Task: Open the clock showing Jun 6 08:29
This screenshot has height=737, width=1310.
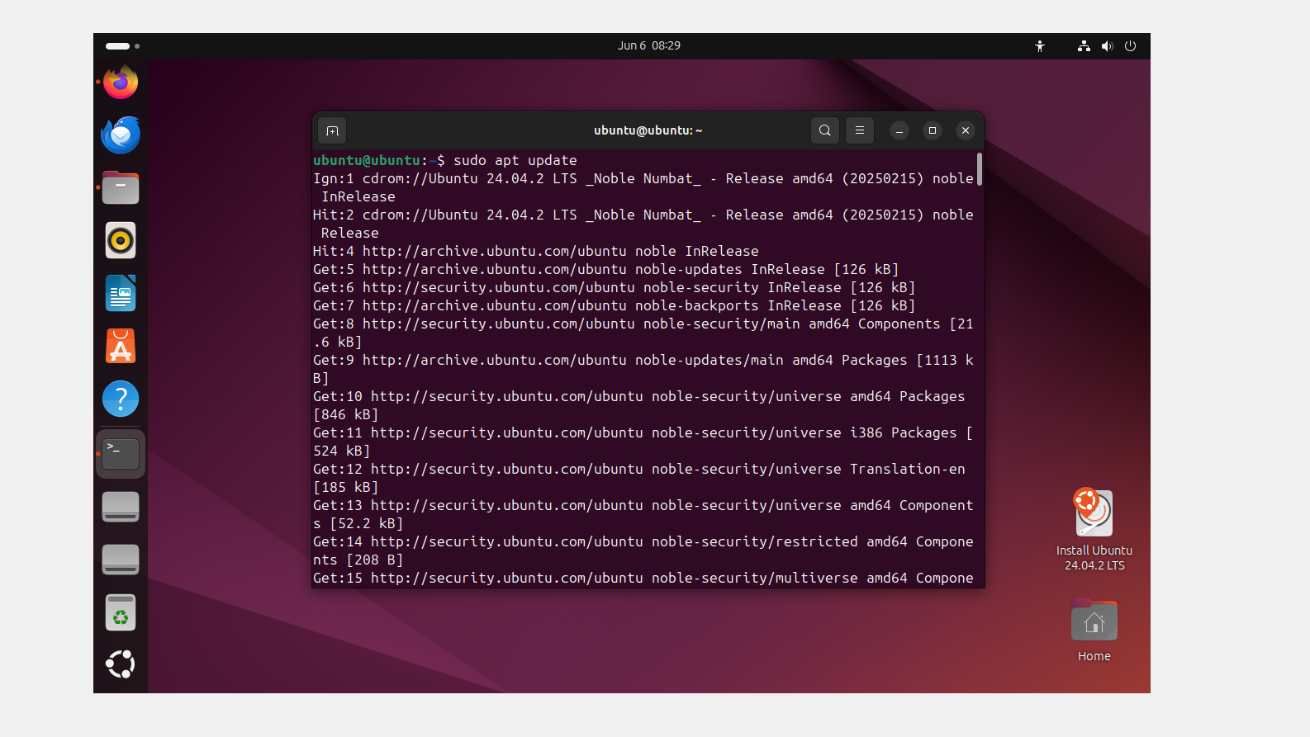Action: pos(649,45)
